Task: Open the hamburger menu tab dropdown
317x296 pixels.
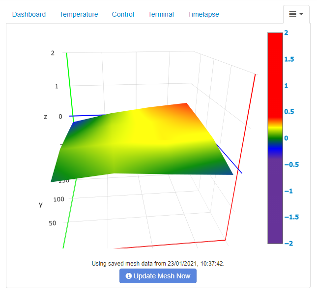Action: 296,14
